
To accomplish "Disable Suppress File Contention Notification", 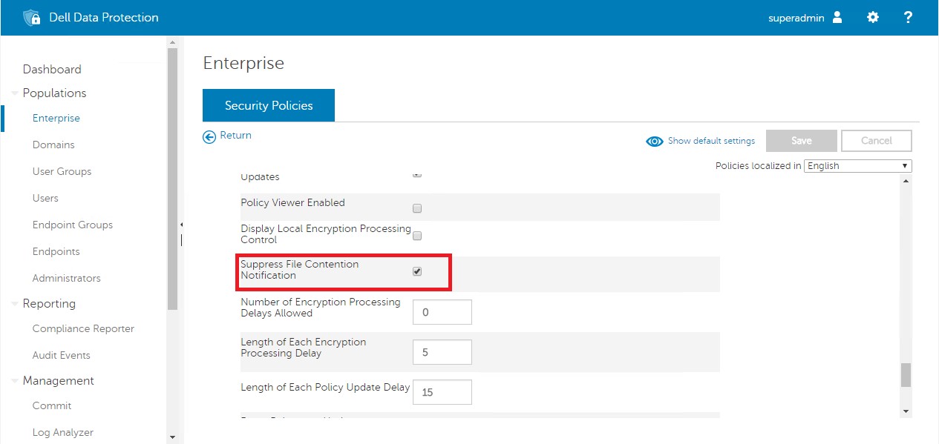I will pyautogui.click(x=416, y=271).
